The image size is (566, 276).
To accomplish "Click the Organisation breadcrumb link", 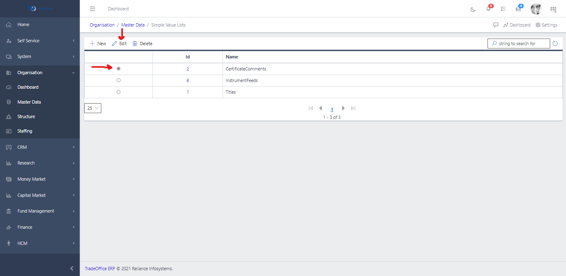I will 102,25.
